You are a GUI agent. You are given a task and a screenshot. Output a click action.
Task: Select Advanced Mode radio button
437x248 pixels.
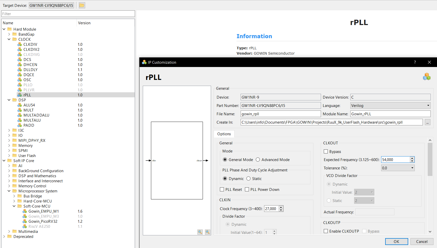(x=258, y=160)
